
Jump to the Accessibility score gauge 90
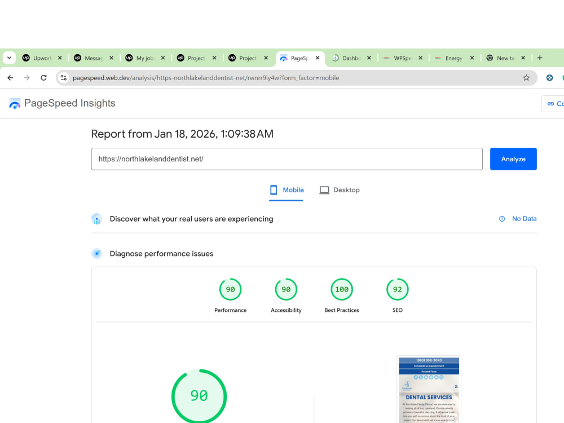click(x=286, y=289)
